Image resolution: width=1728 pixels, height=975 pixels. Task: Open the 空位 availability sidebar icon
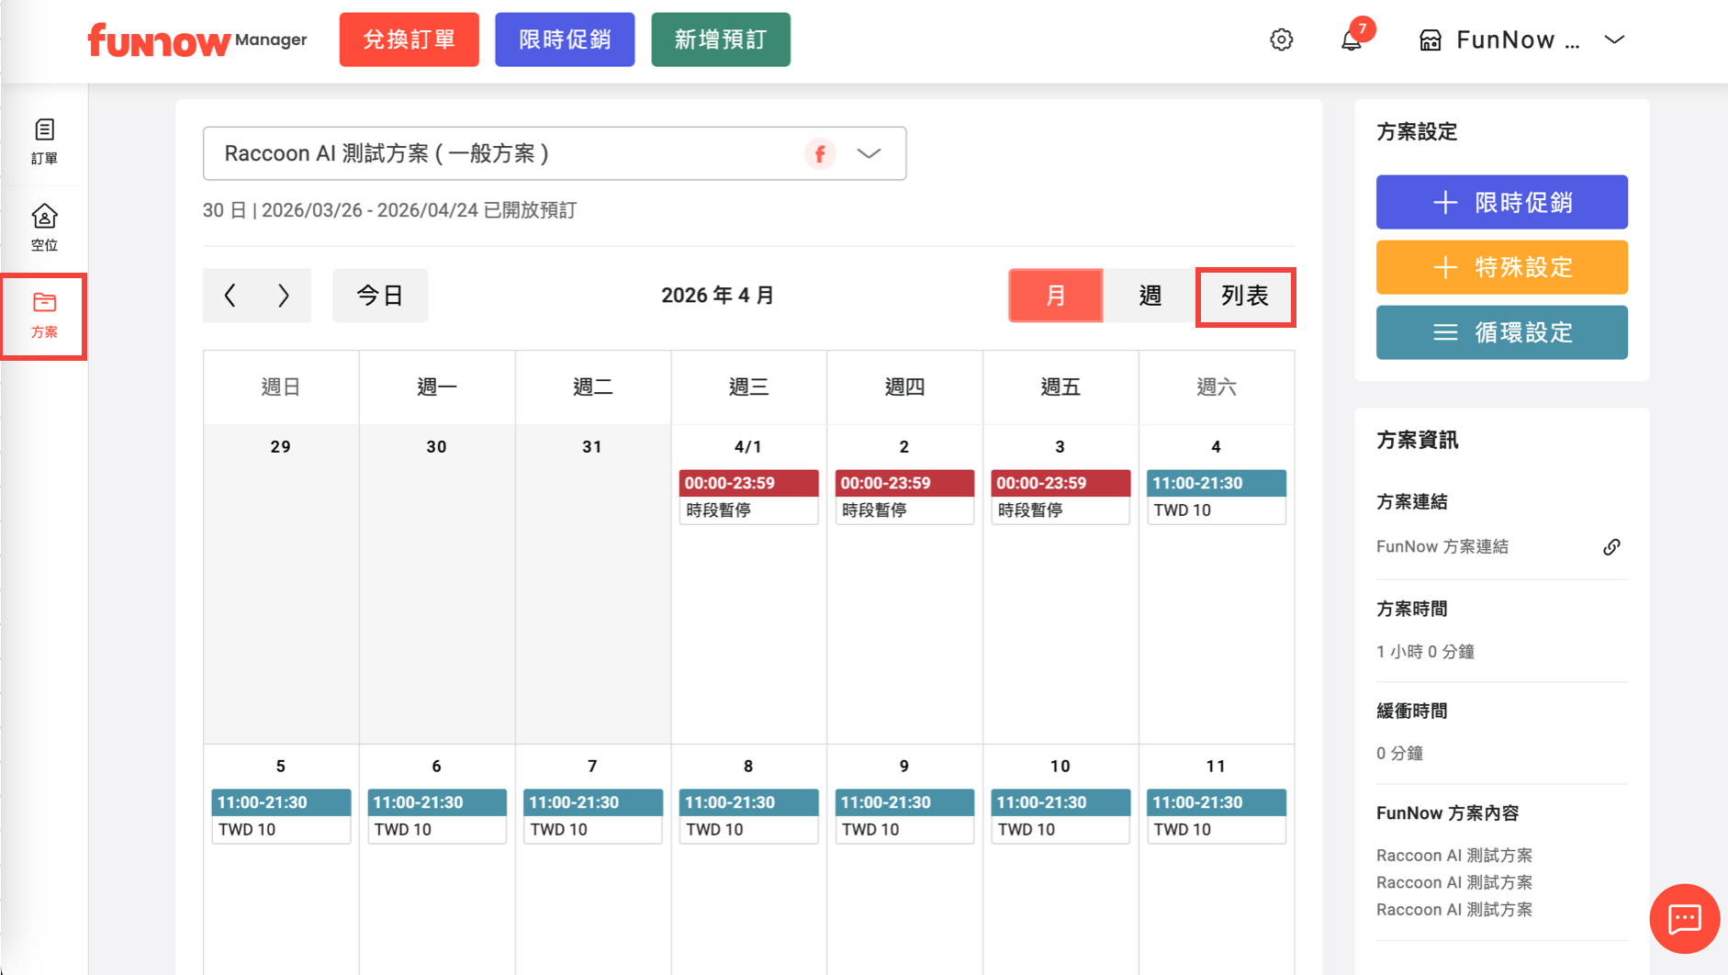(x=44, y=227)
